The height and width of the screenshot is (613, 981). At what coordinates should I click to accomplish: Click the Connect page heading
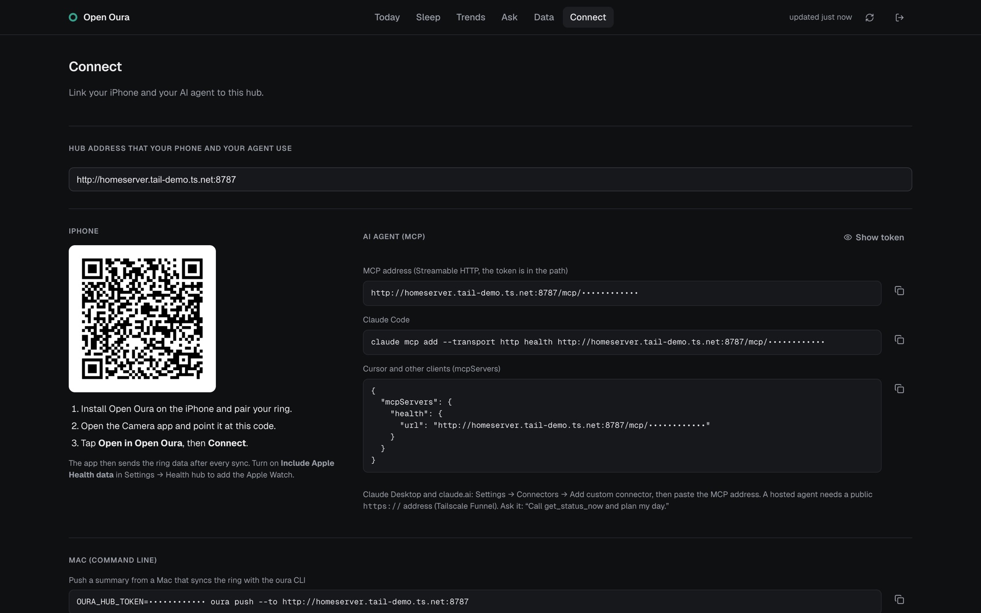pos(95,67)
